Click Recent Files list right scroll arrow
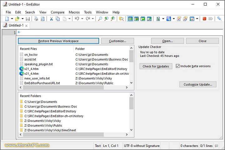Viewport: 225px width, 150px height. click(127, 87)
